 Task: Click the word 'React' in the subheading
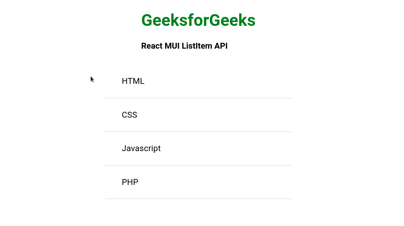152,46
